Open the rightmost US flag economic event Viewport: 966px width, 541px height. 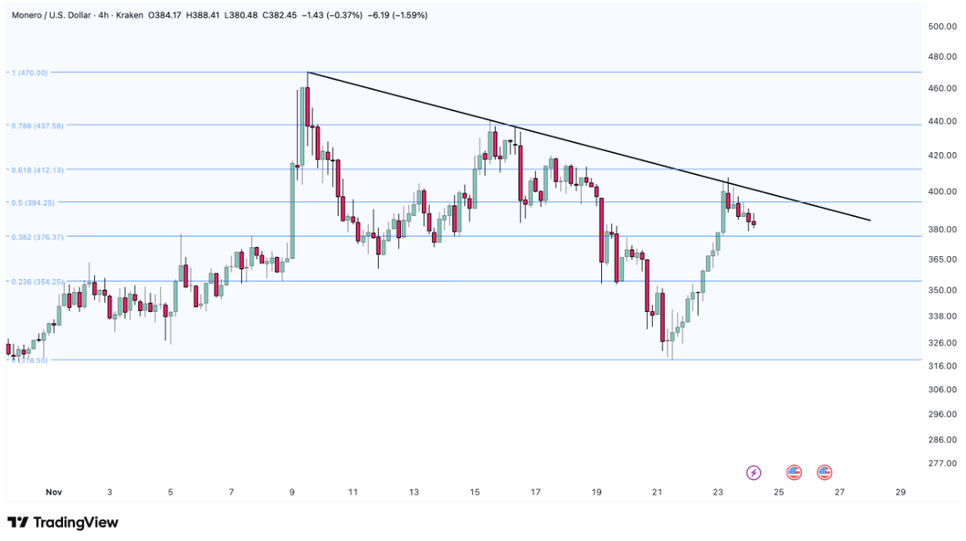(x=824, y=472)
